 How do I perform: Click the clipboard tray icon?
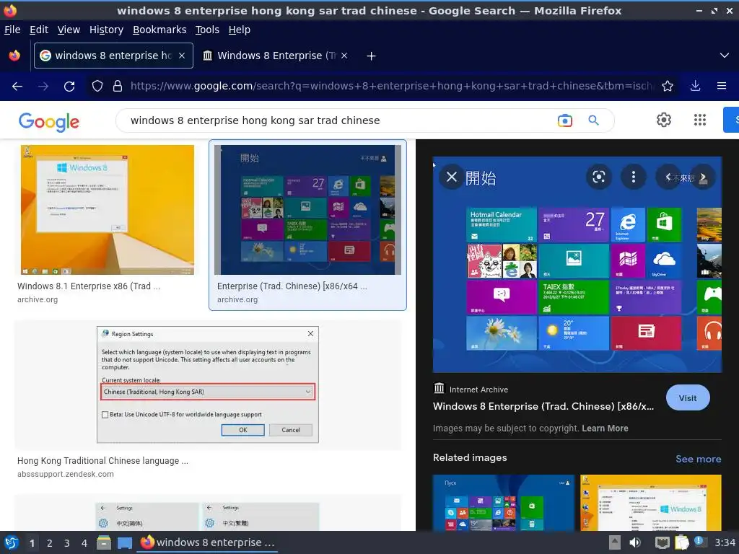(681, 542)
